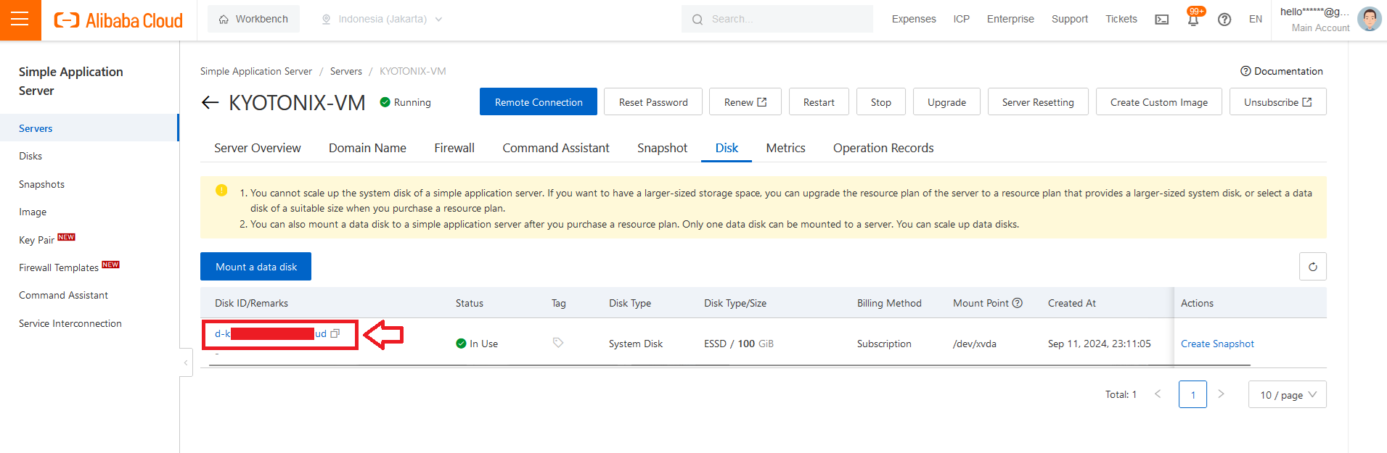Open the notifications bell
Screen dimensions: 1387x453
point(1193,19)
